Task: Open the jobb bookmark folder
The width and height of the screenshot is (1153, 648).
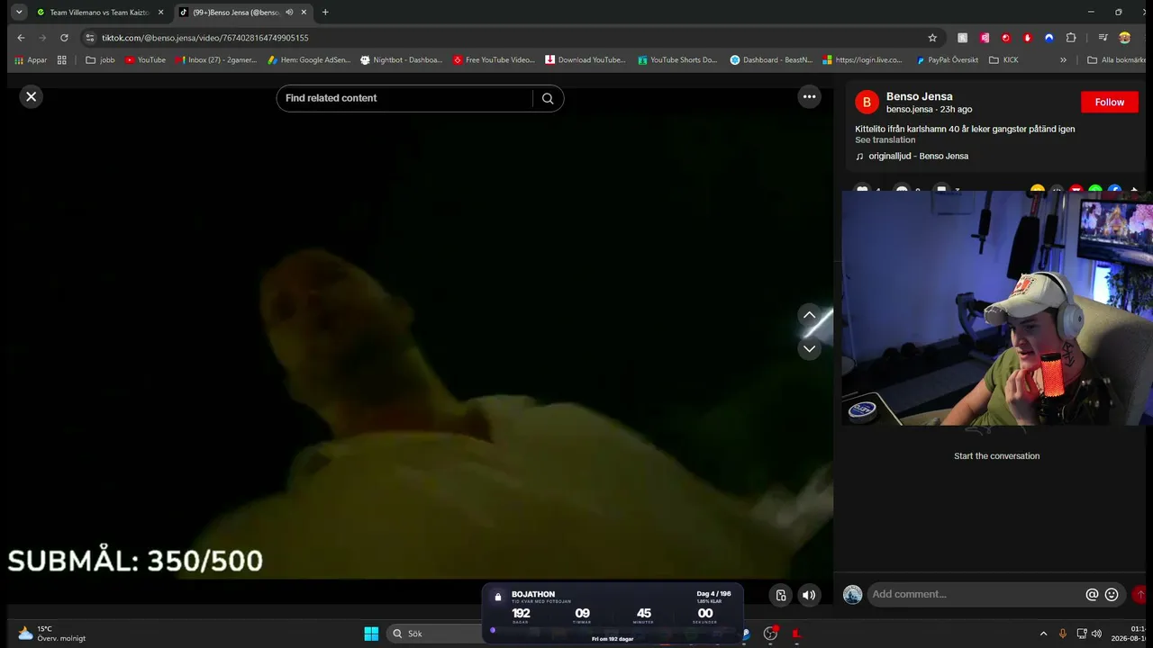Action: [x=100, y=60]
